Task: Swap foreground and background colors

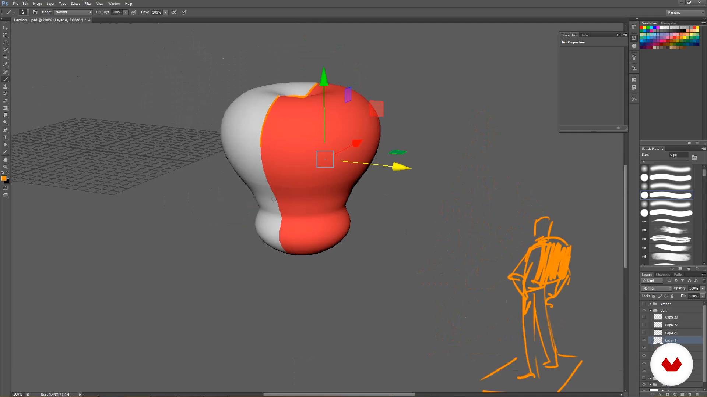Action: [x=8, y=172]
